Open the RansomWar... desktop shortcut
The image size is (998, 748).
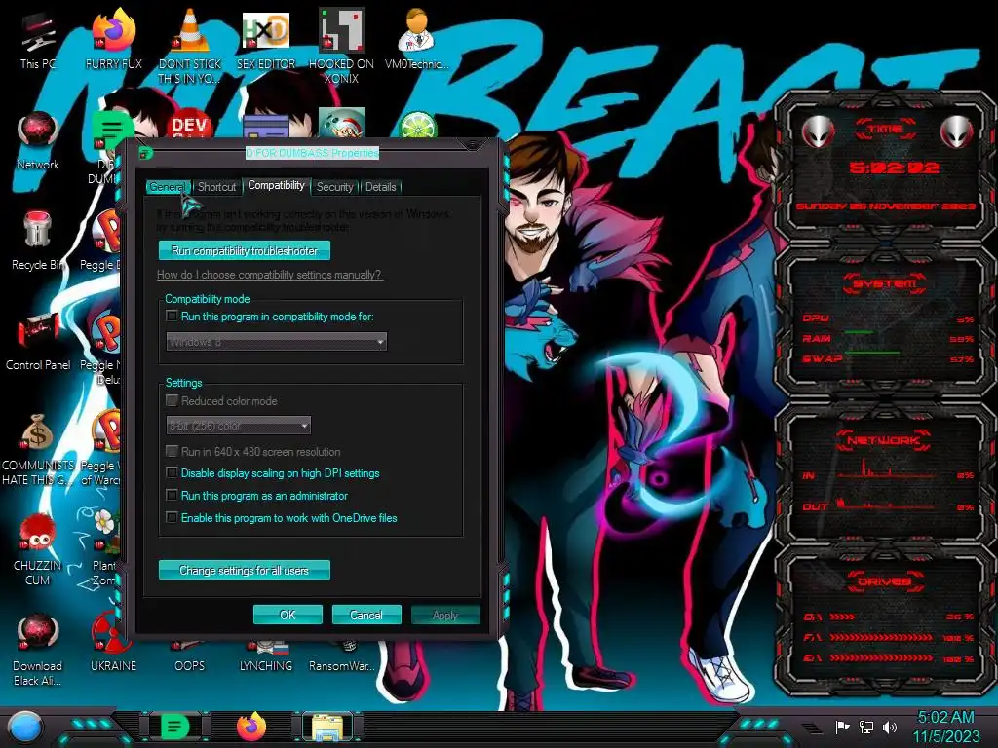[x=341, y=655]
